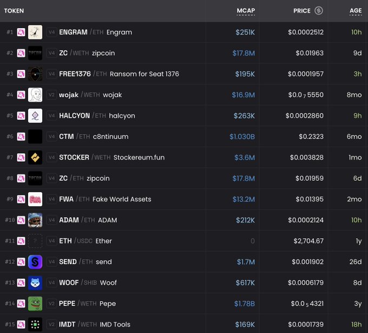
Task: Click the HALCYON token logo icon
Action: [35, 115]
